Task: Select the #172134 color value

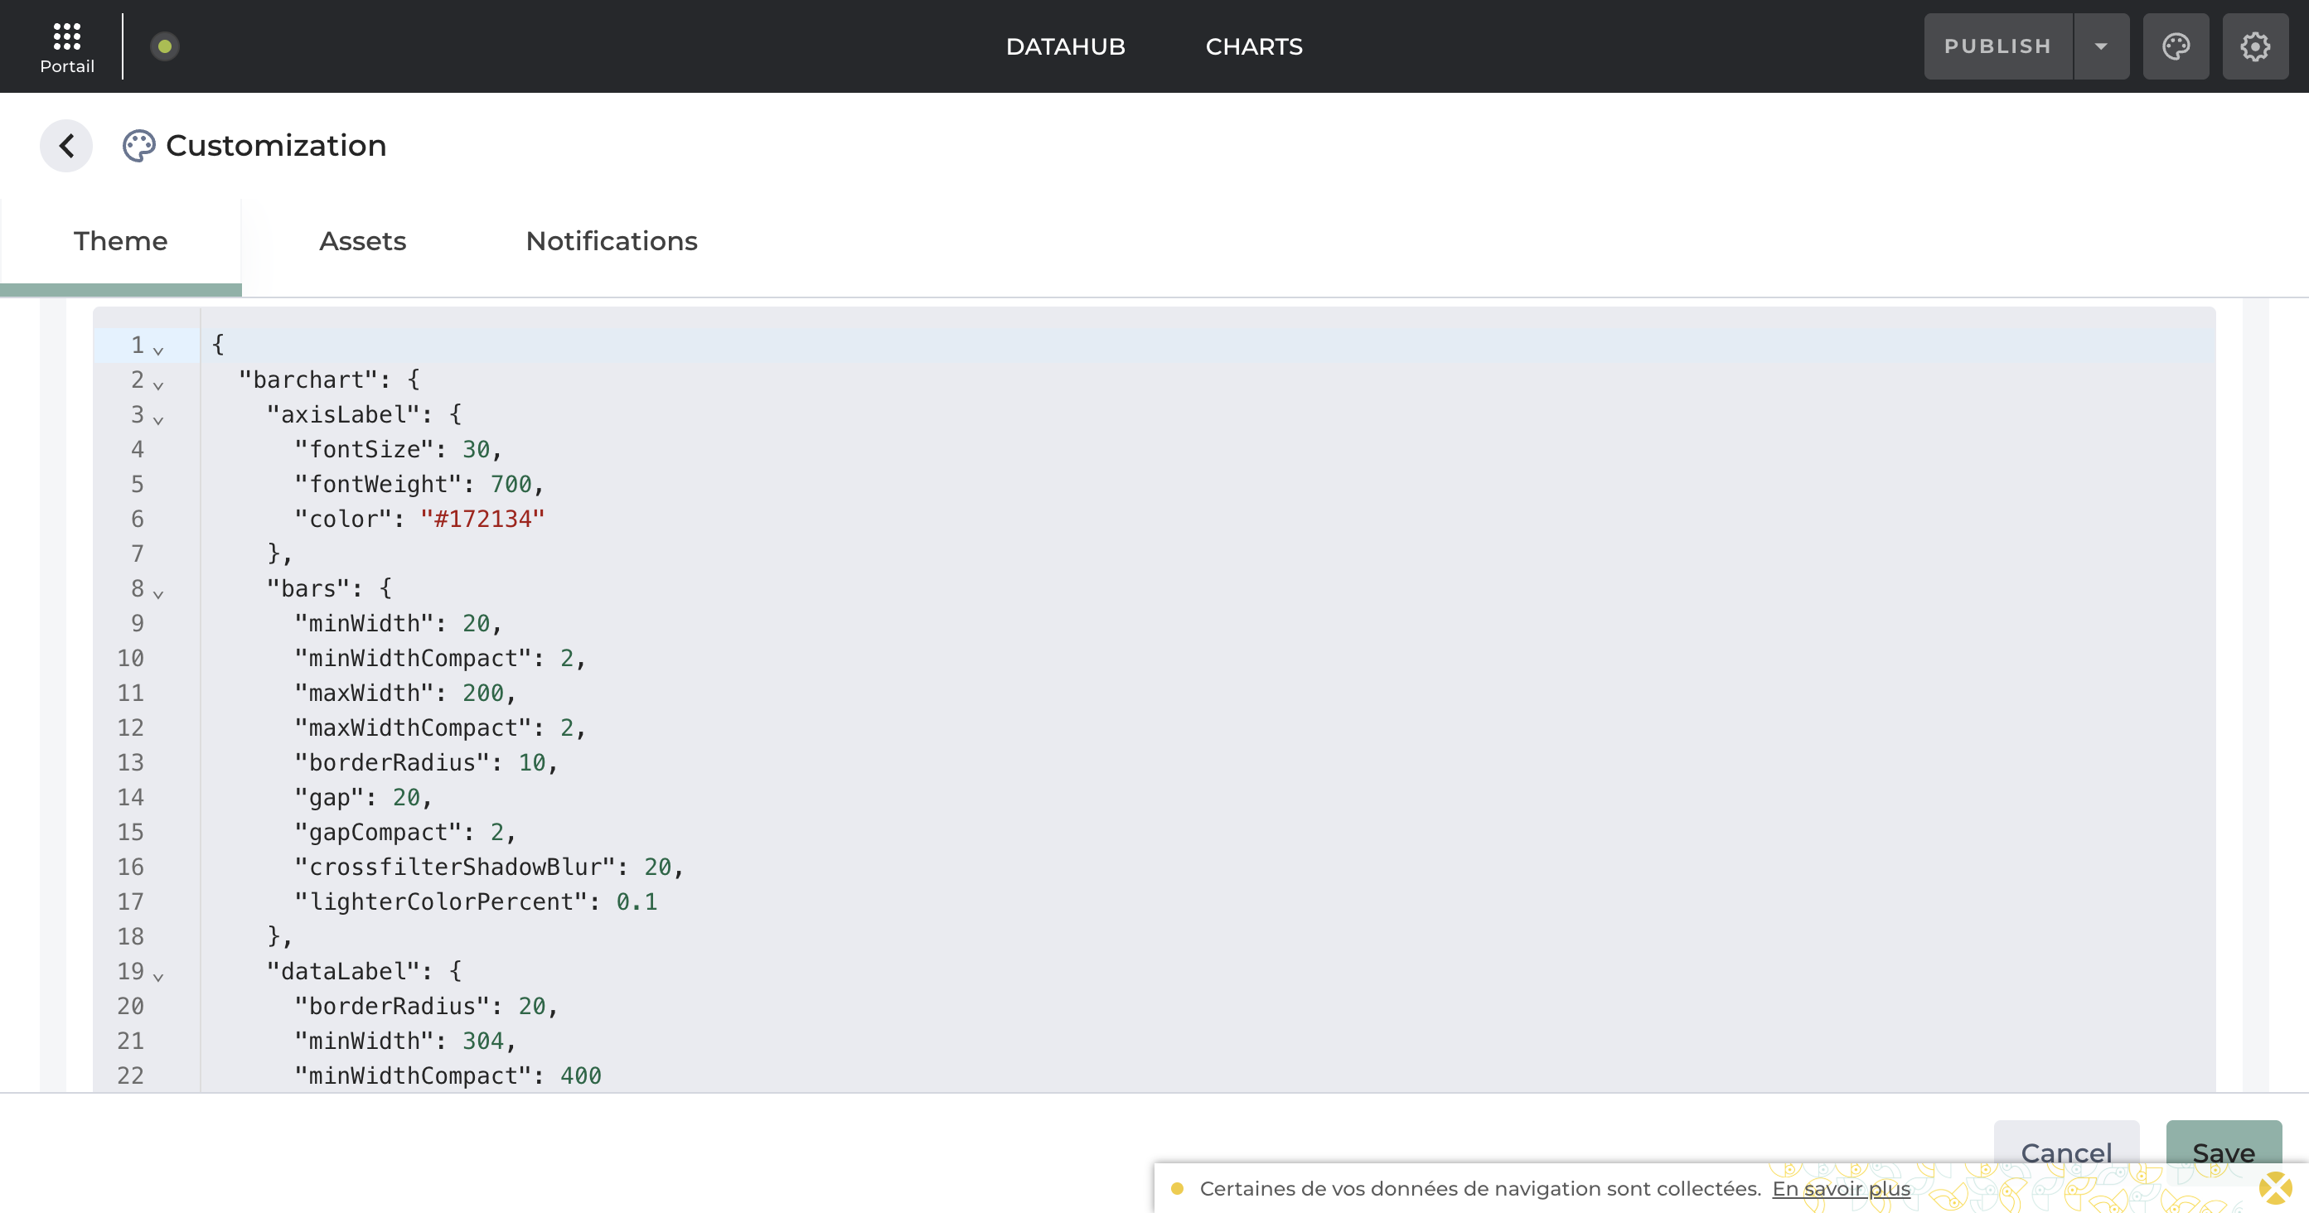Action: tap(482, 518)
